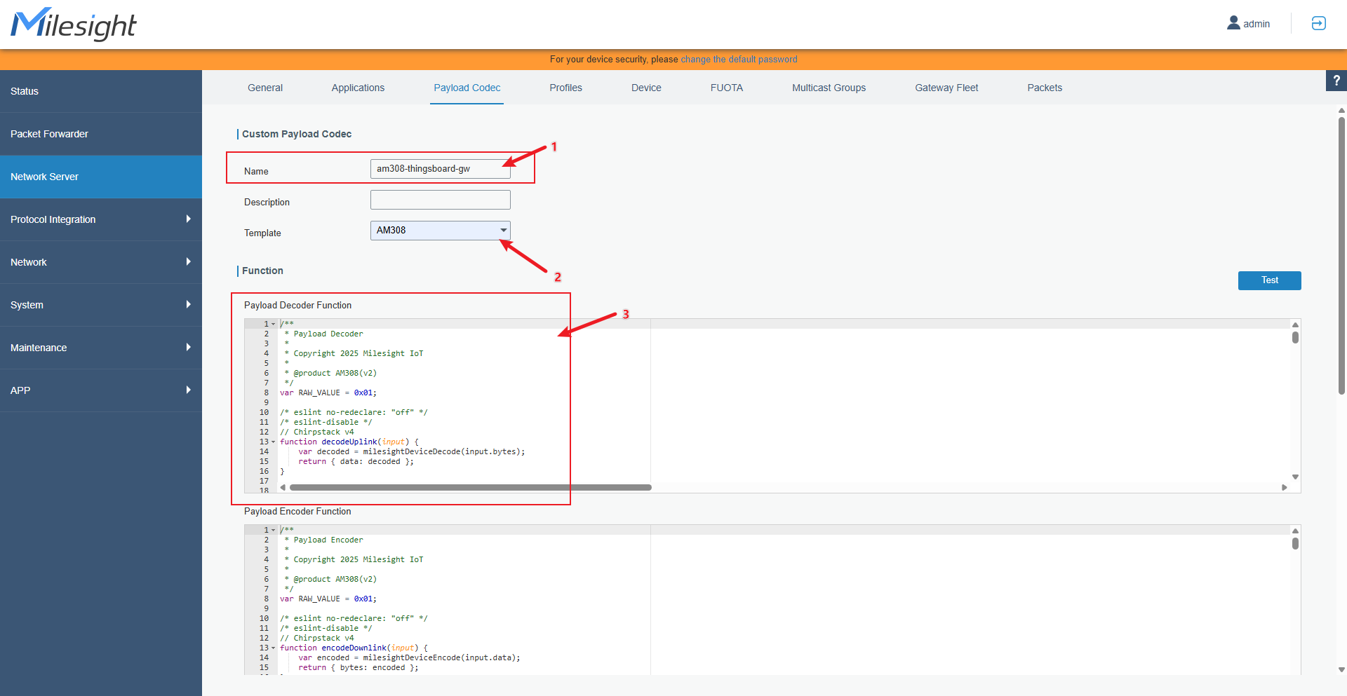The height and width of the screenshot is (696, 1347).
Task: Follow change the default password link
Action: (x=739, y=60)
